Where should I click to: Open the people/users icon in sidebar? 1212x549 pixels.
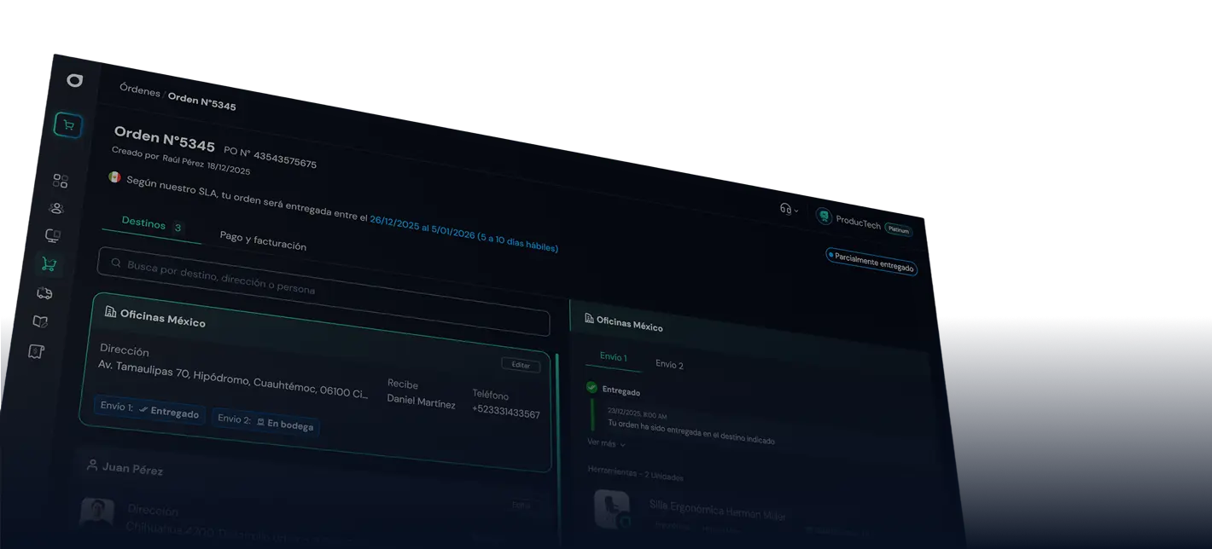pyautogui.click(x=56, y=208)
